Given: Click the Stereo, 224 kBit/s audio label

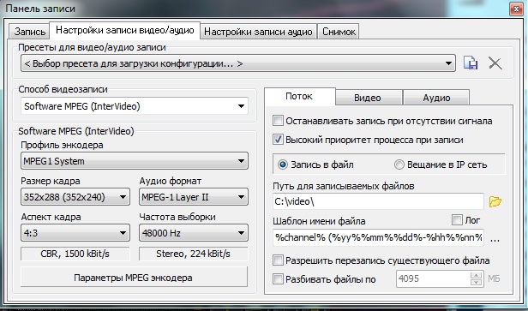Looking at the screenshot, I should click(194, 254).
